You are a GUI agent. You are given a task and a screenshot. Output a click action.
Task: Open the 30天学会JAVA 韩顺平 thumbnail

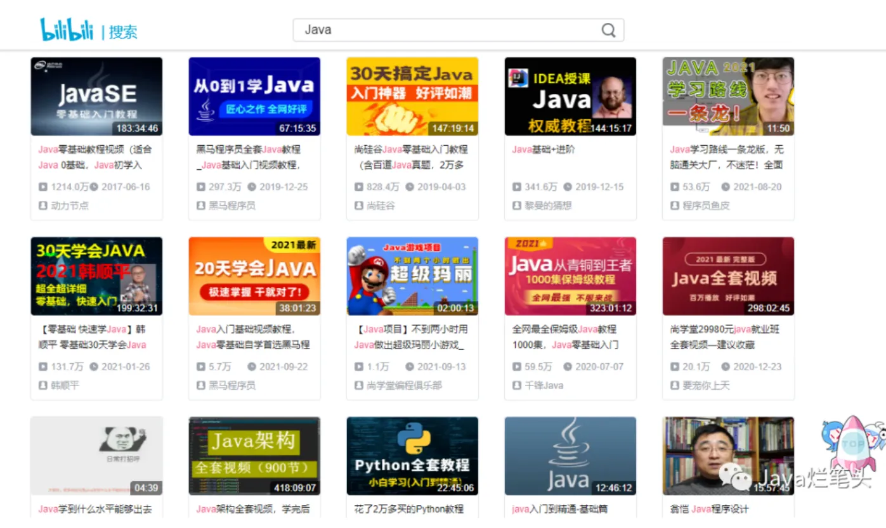click(96, 276)
